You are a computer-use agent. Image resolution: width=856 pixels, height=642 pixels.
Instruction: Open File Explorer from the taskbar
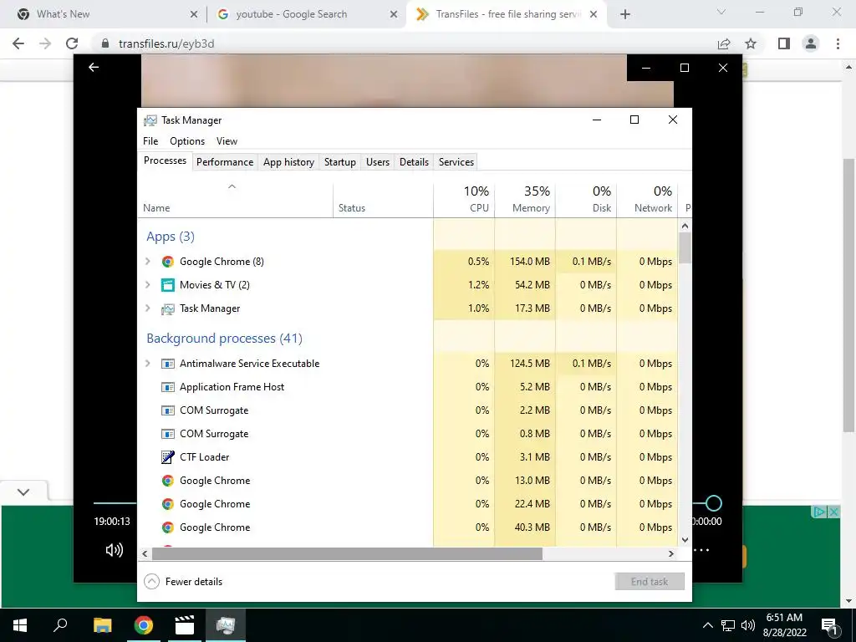tap(102, 625)
